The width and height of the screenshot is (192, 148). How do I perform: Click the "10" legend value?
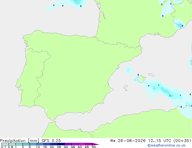38,147
